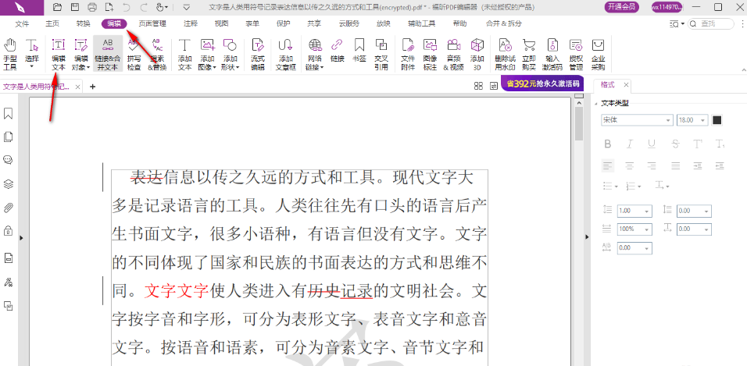Click the save icon in the title bar

[75, 7]
